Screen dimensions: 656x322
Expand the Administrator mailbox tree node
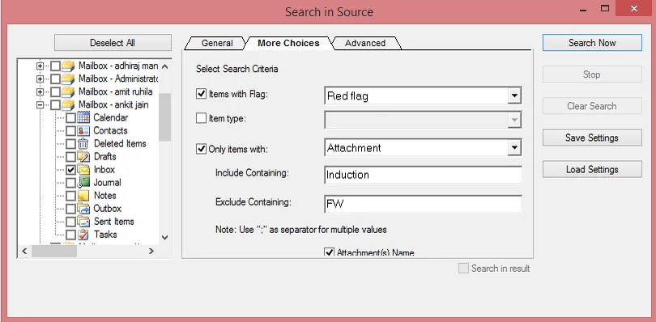(x=40, y=79)
